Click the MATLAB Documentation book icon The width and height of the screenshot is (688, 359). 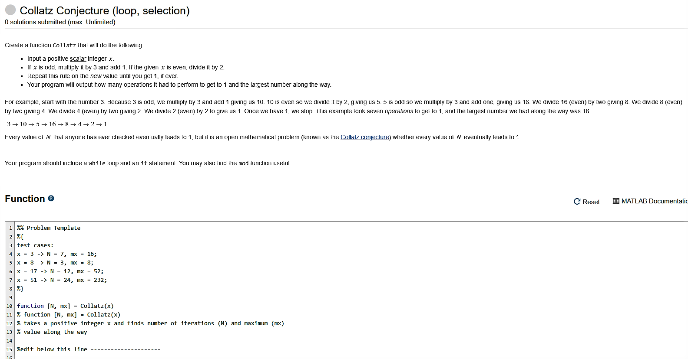tap(616, 201)
